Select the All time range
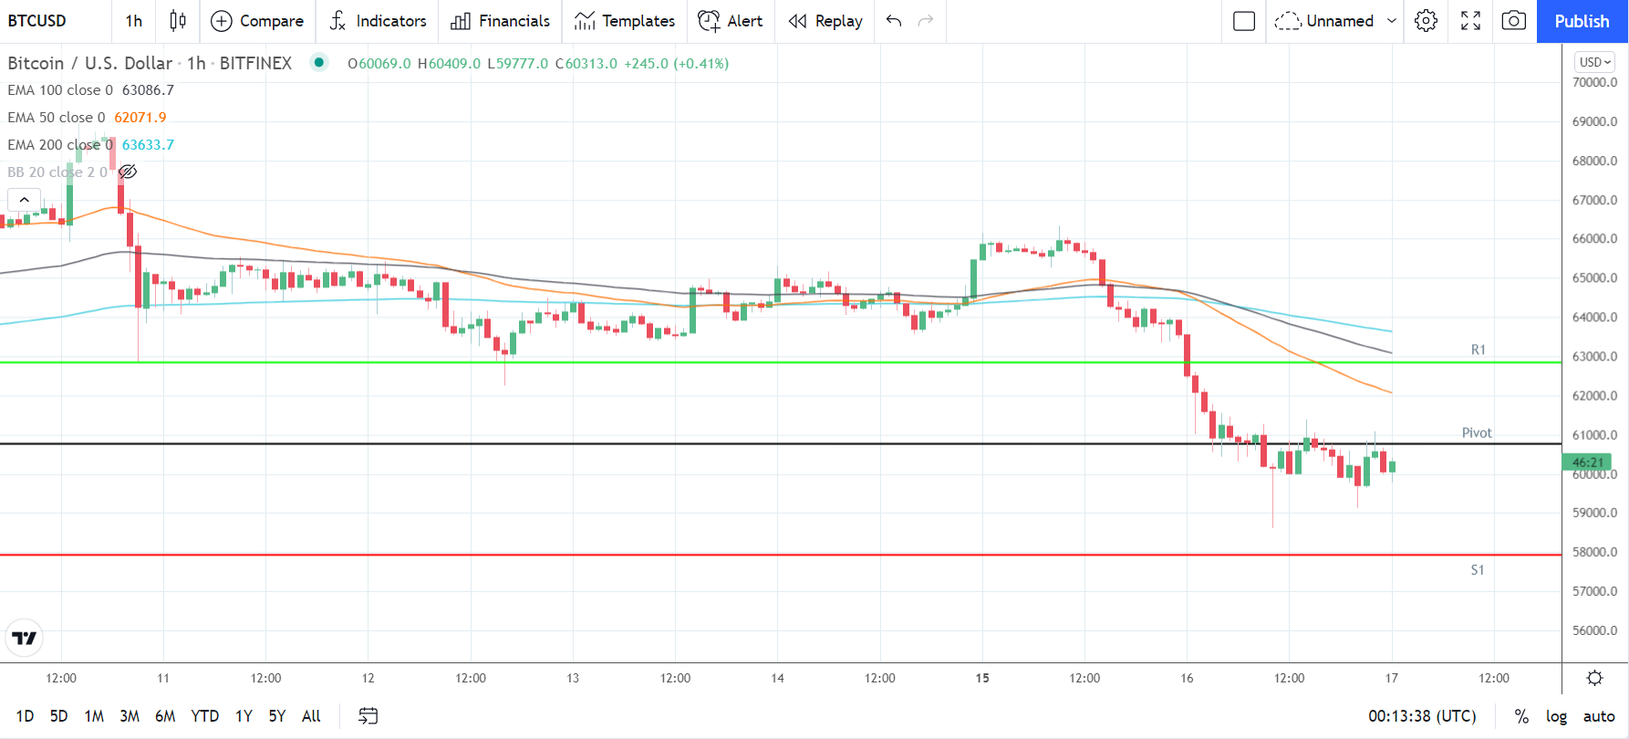 tap(311, 716)
